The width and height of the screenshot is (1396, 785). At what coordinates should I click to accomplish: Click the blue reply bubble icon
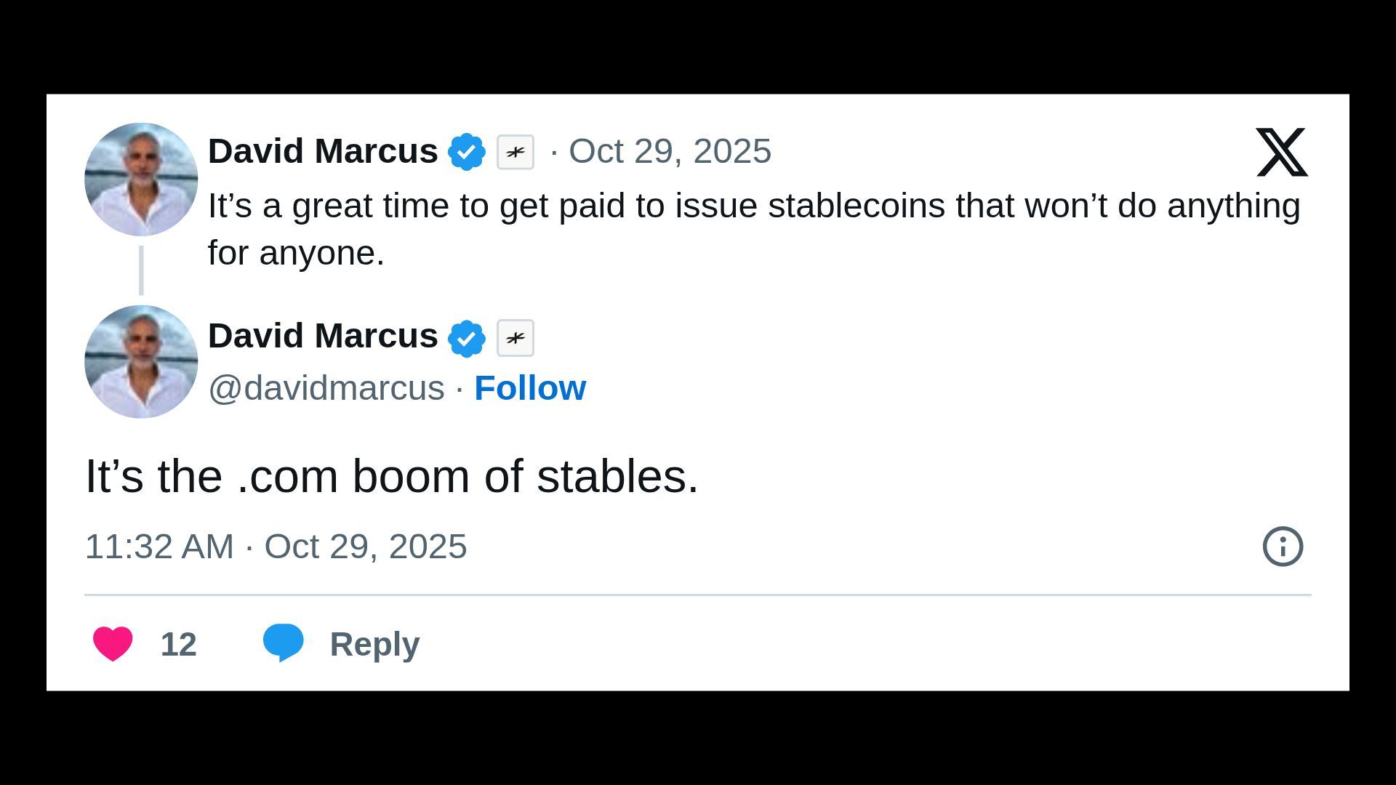coord(284,643)
